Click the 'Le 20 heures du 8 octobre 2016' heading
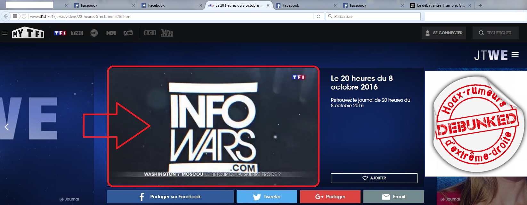This screenshot has height=205, width=527. (362, 83)
